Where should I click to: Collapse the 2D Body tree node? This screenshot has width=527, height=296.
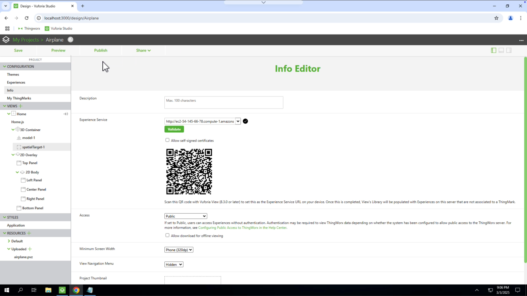pyautogui.click(x=17, y=172)
